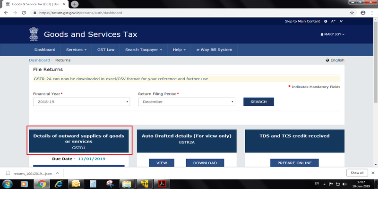The image size is (378, 202).
Task: Close the downloads bar
Action: tap(373, 173)
